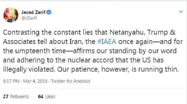187x104 pixels.
Task: Click the 9:17 PM timestamp
Action: pyautogui.click(x=11, y=81)
